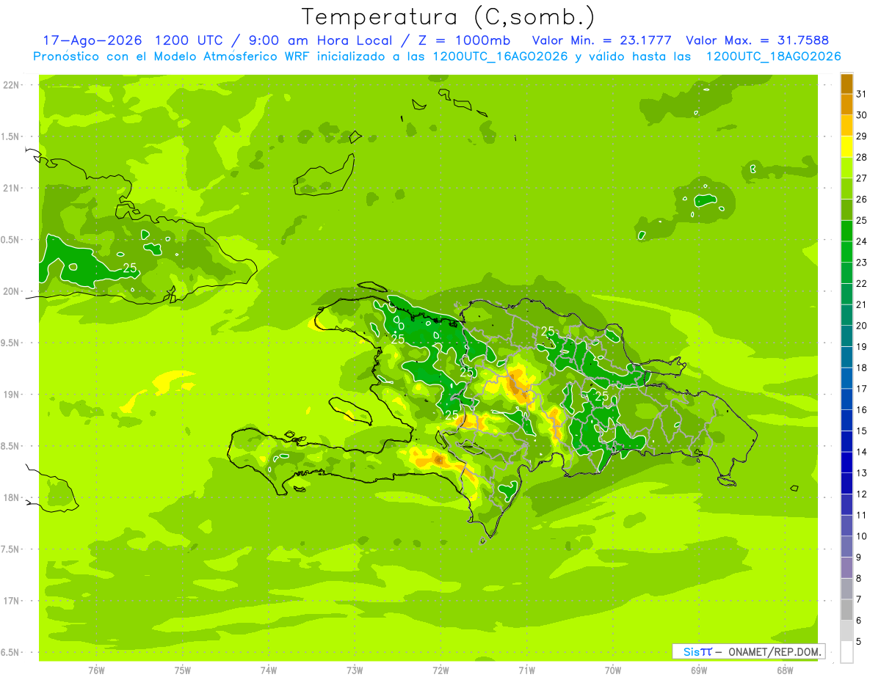The width and height of the screenshot is (881, 680).
Task: Click "Valor Min. = 23.1777" text
Action: tap(601, 40)
